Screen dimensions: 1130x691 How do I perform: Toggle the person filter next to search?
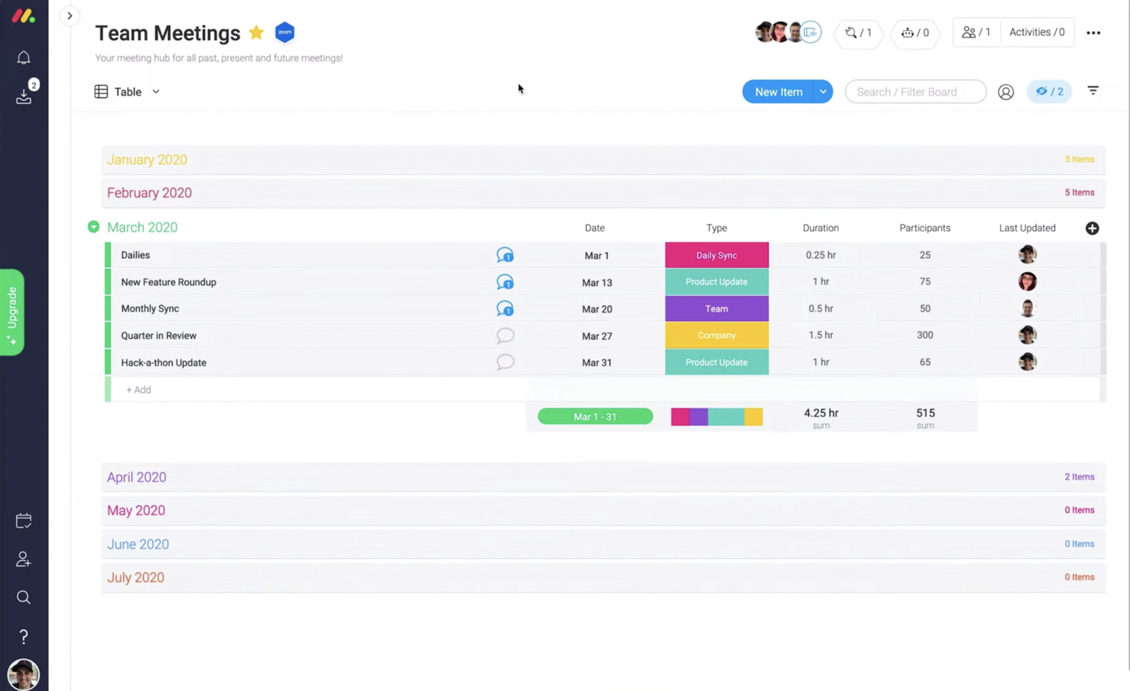(x=1006, y=92)
